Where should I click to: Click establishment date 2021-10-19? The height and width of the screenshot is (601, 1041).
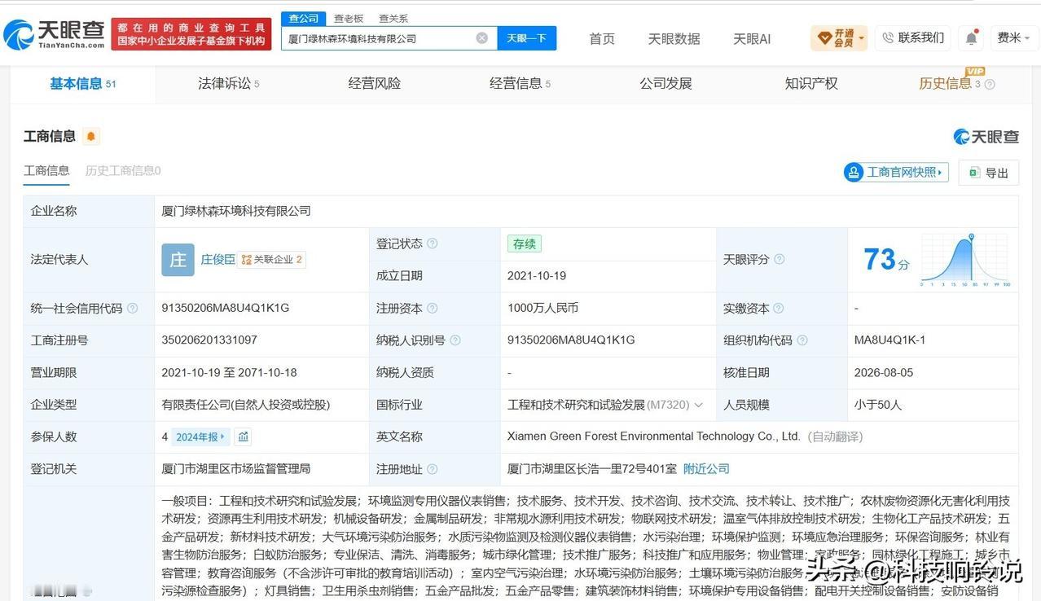point(537,276)
